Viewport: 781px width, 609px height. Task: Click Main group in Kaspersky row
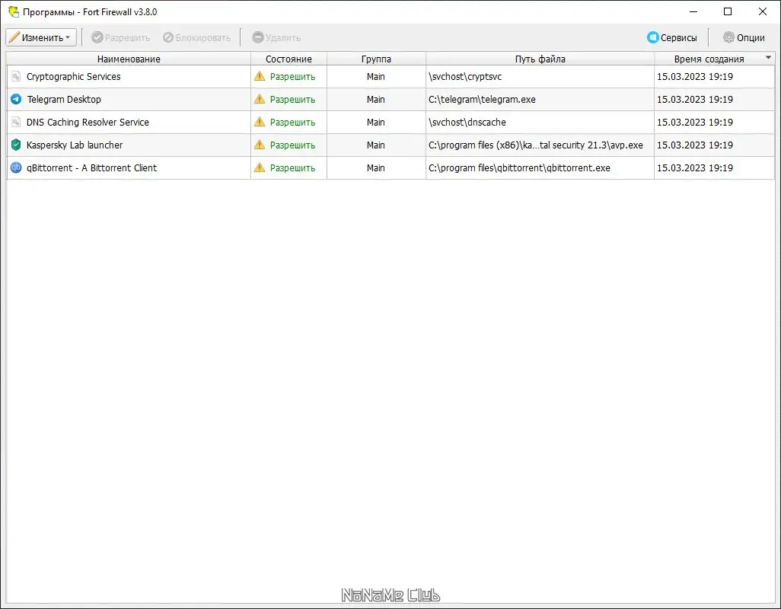coord(375,145)
